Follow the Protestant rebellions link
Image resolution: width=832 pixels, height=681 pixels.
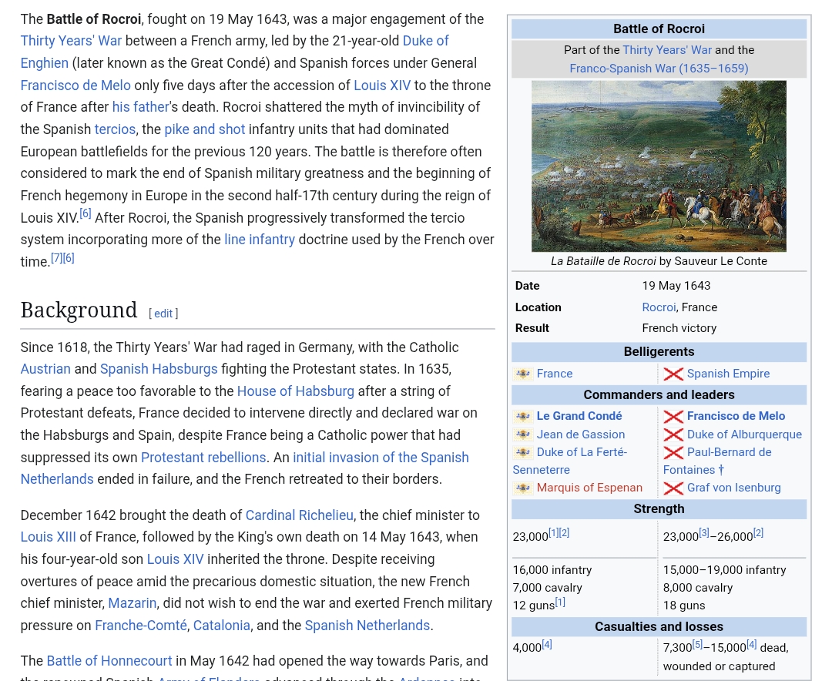coord(203,458)
